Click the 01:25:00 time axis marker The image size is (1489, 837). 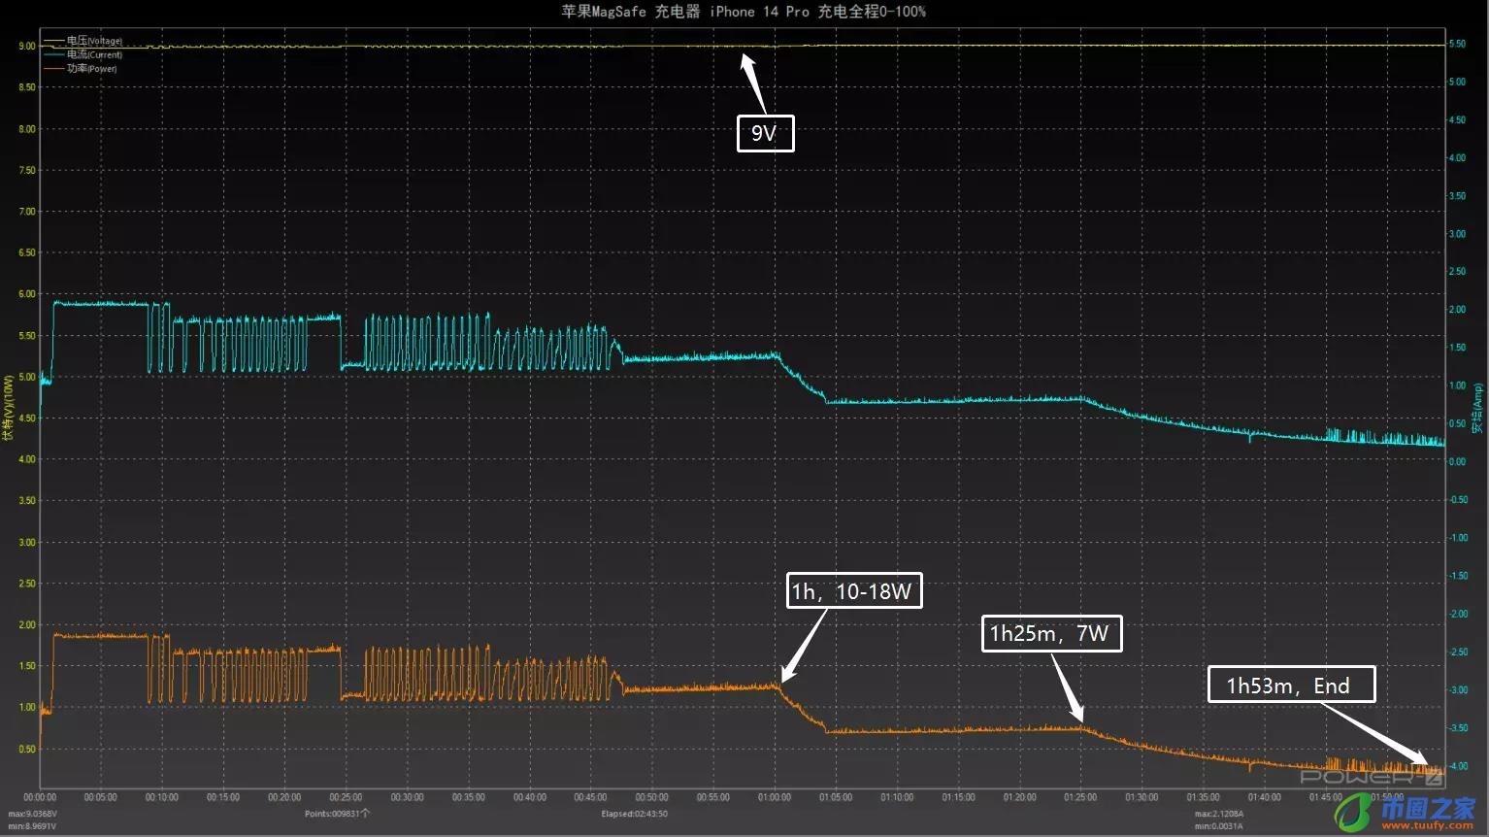1080,797
